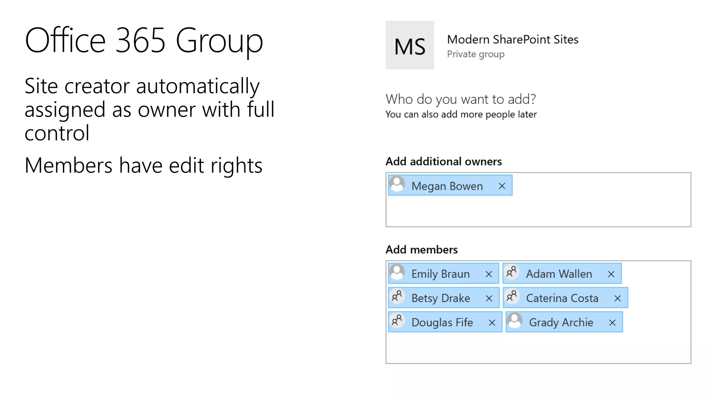
Task: Click Megan Bowen's avatar icon
Action: [x=397, y=184]
